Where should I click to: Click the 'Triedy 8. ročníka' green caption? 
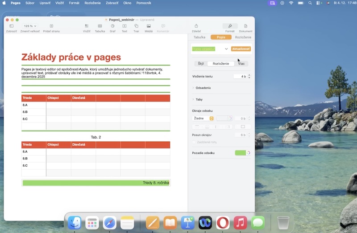(156, 183)
